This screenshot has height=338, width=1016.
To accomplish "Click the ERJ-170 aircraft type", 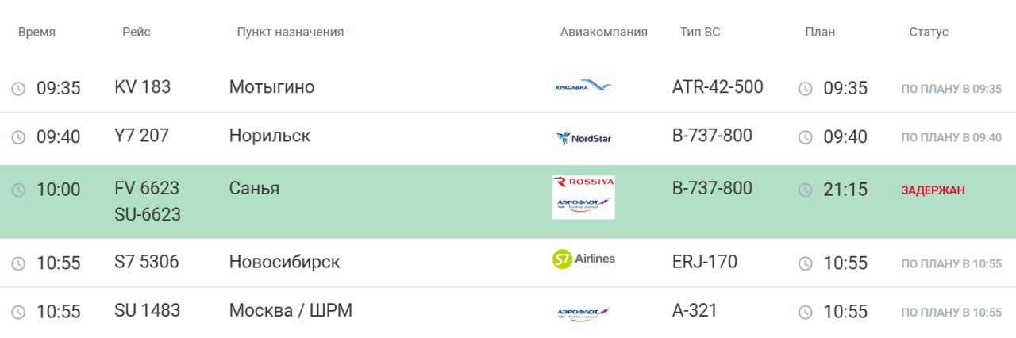I will (x=704, y=261).
